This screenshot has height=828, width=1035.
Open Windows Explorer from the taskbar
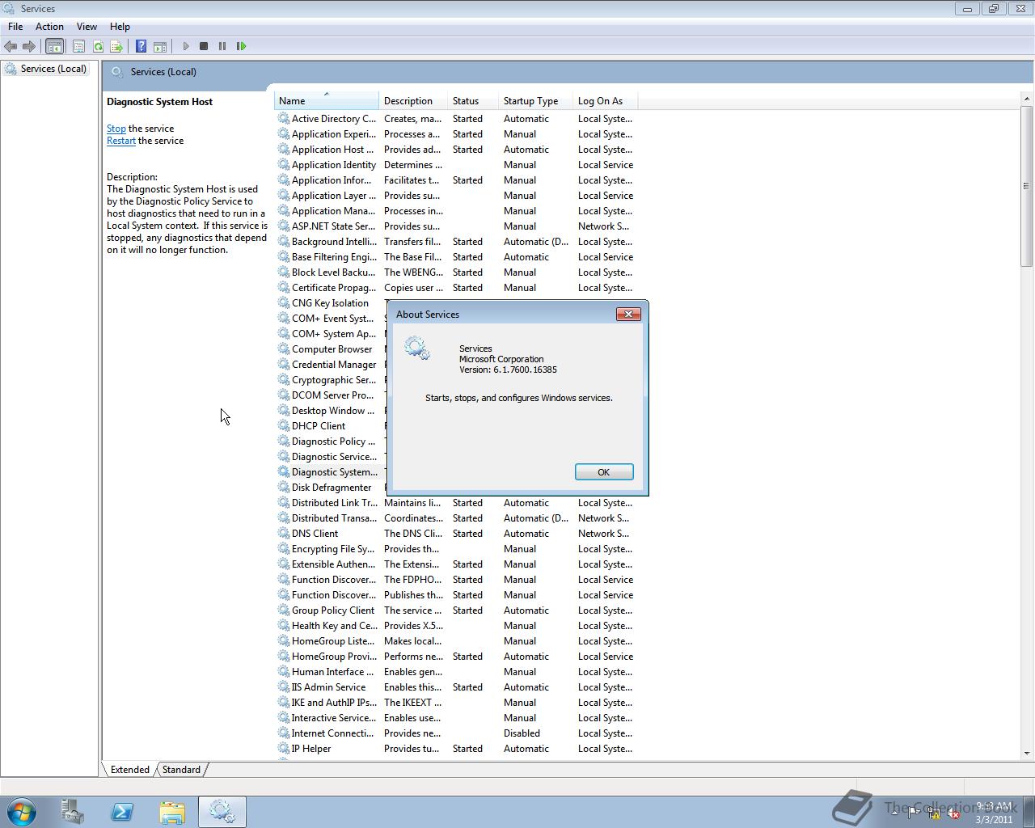172,812
